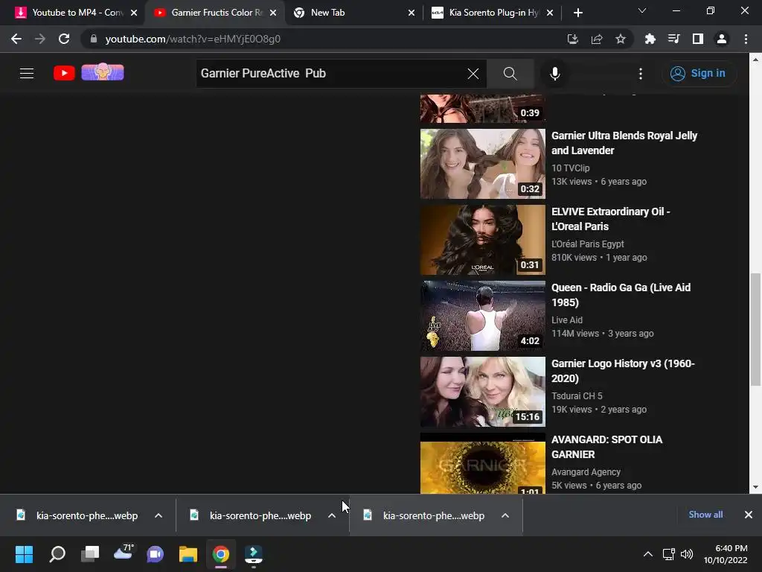Close the downloads bar
762x572 pixels.
749,515
